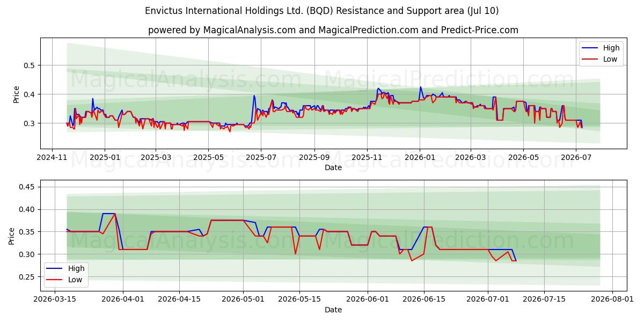Click the 2026-06-01 tick label

(x=368, y=300)
